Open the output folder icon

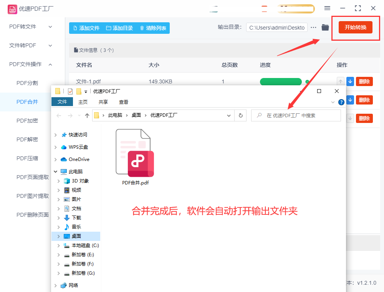tap(325, 27)
